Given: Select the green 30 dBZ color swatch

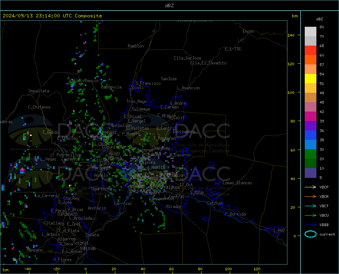Looking at the screenshot, I should [310, 154].
